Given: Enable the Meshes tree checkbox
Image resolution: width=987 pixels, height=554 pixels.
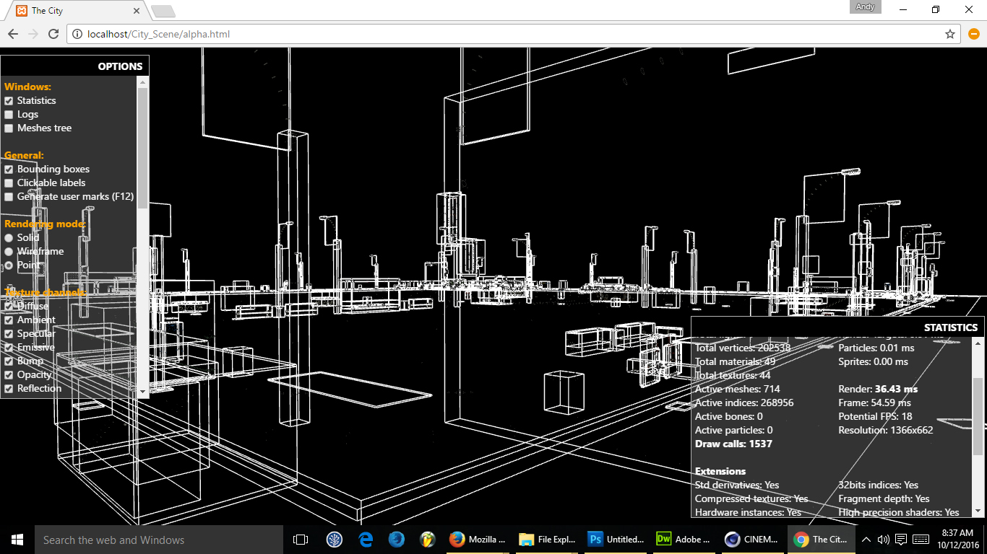Looking at the screenshot, I should point(9,128).
